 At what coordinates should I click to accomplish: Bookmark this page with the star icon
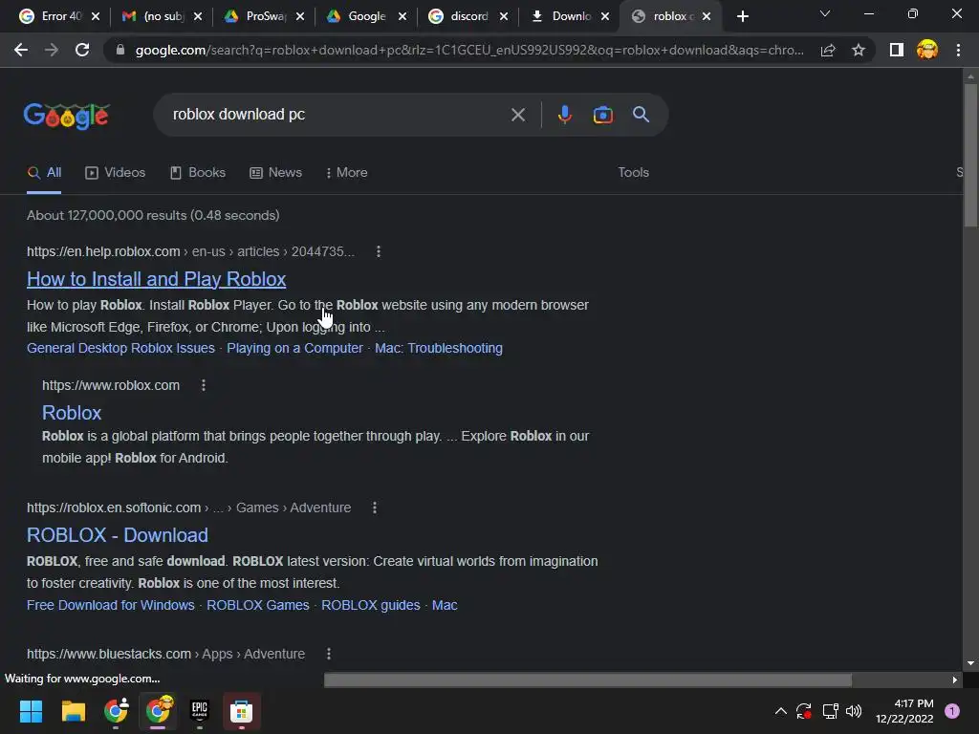[x=859, y=50]
